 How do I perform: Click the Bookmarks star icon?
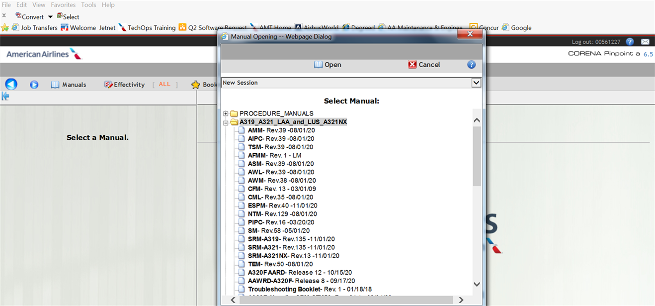(x=196, y=85)
